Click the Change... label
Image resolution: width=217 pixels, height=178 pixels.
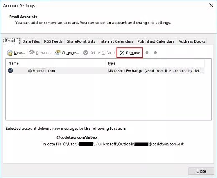tap(70, 53)
